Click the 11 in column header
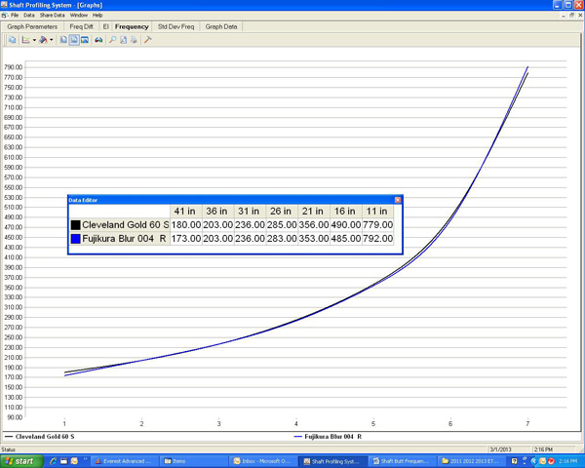 tap(377, 212)
